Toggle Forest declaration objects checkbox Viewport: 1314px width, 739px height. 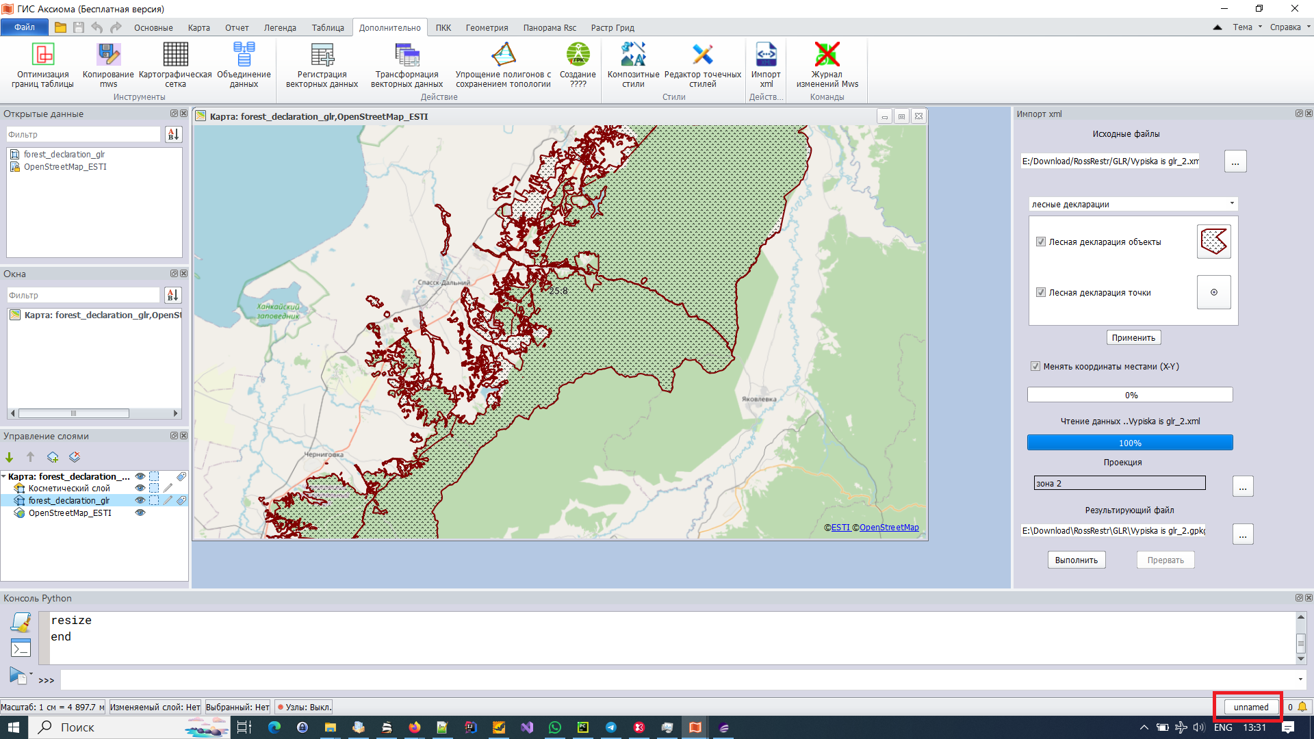click(x=1041, y=242)
